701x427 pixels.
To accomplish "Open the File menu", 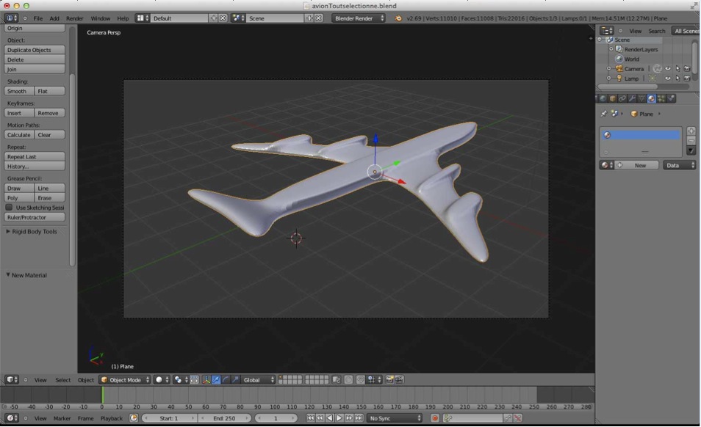I will coord(37,18).
